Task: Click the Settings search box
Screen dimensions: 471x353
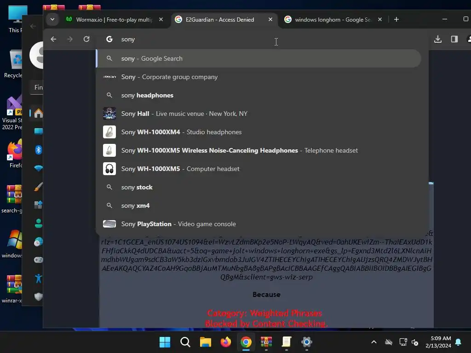Action: [37, 87]
